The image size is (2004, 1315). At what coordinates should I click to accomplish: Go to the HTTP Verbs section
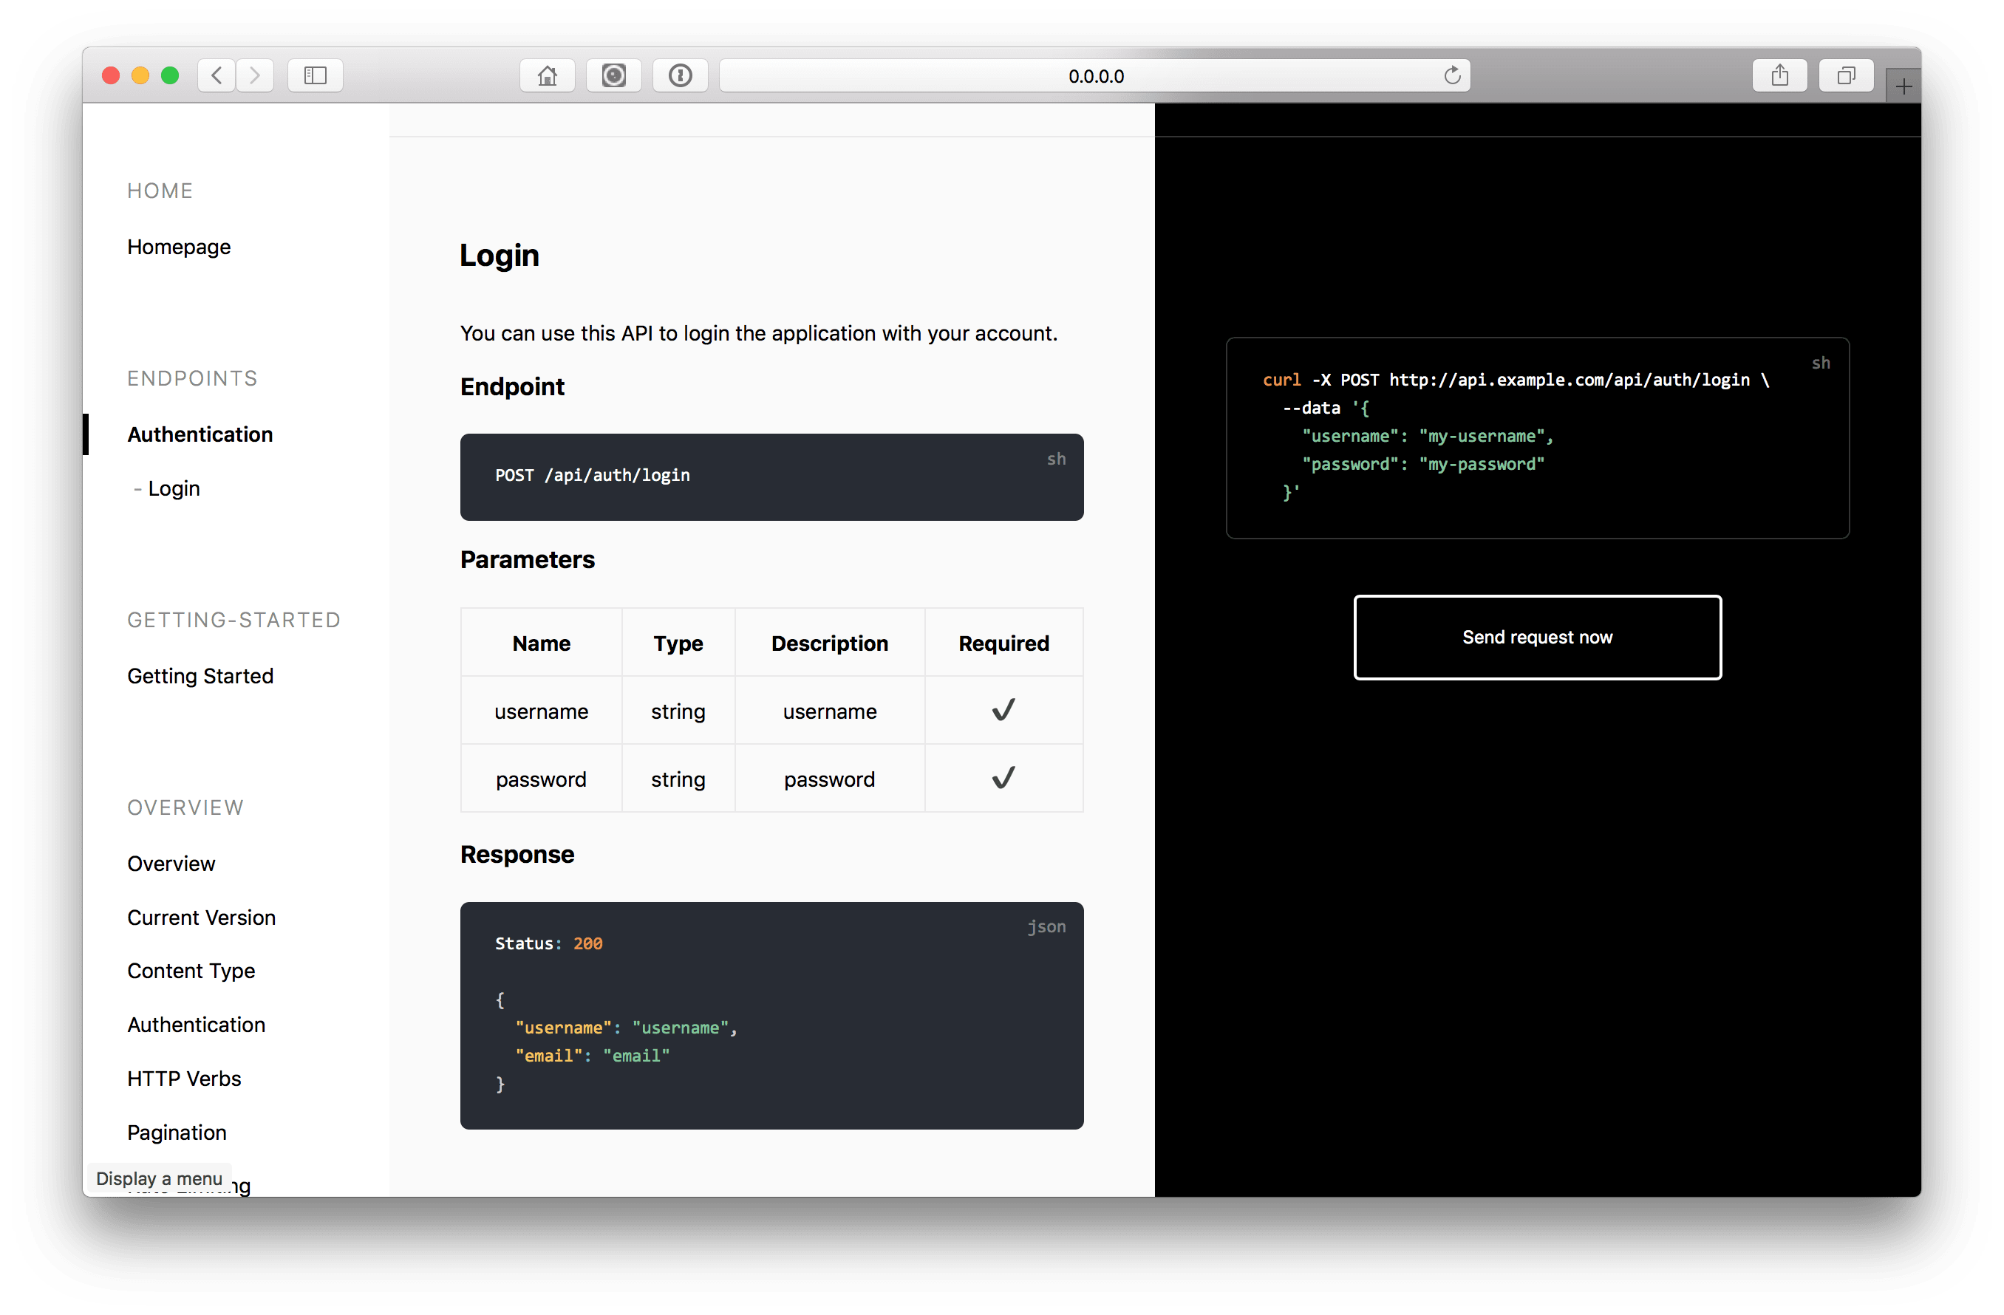(x=183, y=1079)
